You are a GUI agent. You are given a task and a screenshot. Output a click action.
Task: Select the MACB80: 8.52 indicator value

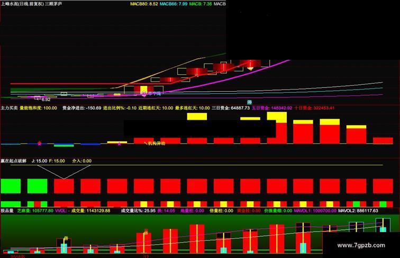click(x=144, y=4)
